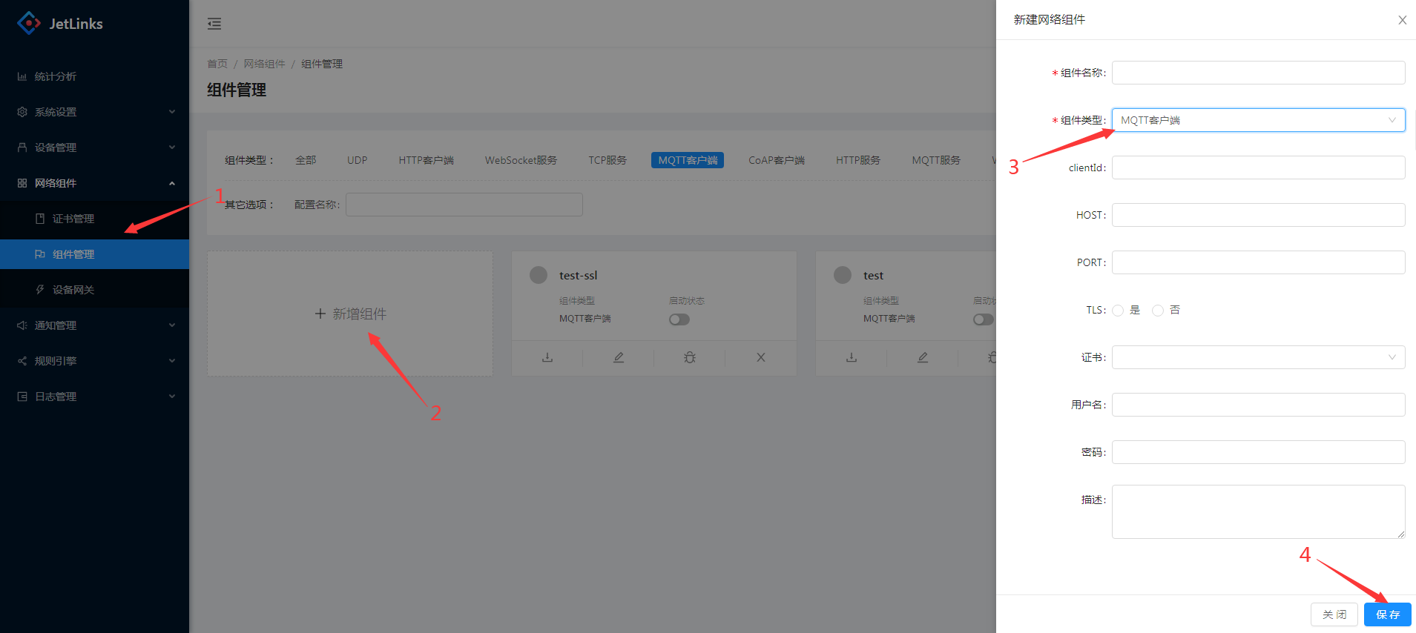Click the sidebar collapse menu icon
Screen dimensions: 1416x633
click(214, 24)
